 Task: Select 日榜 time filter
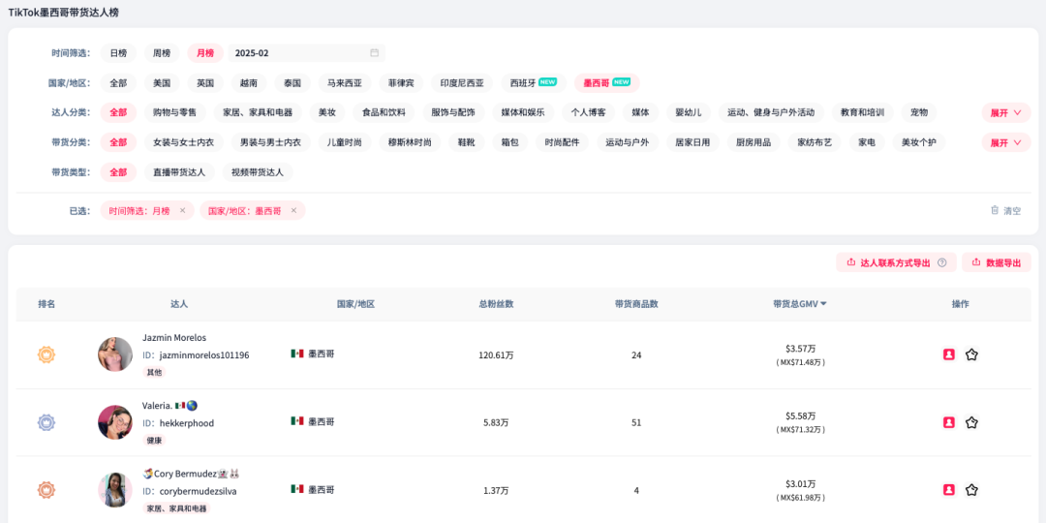click(118, 53)
